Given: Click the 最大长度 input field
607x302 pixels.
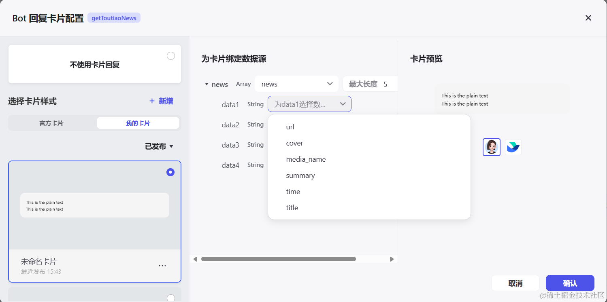Looking at the screenshot, I should (370, 84).
